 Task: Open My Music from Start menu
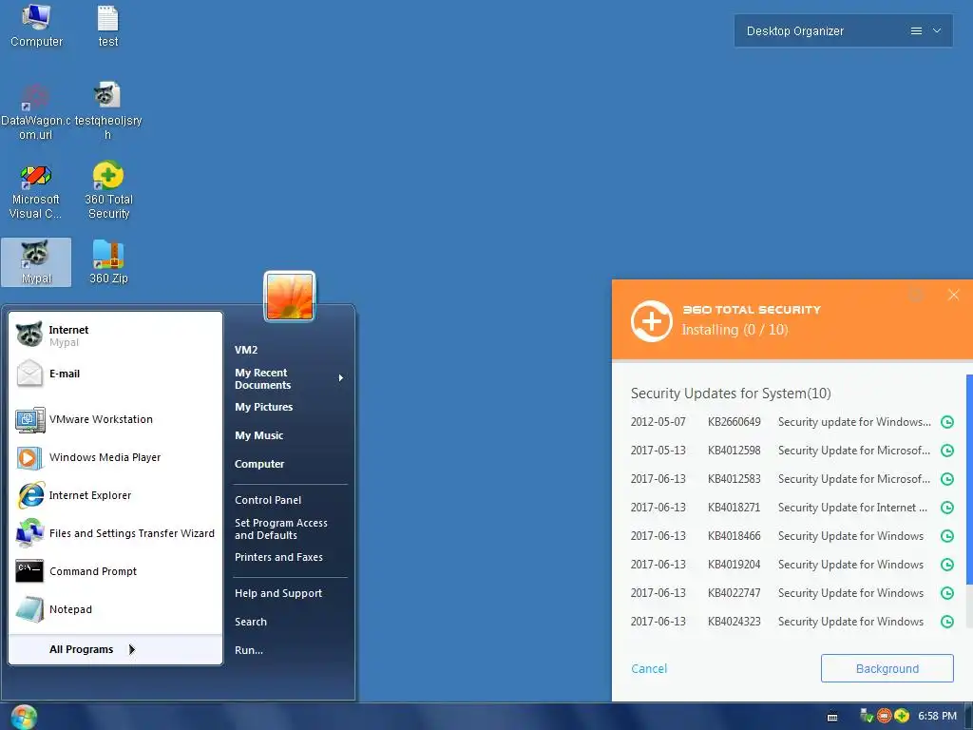(258, 435)
